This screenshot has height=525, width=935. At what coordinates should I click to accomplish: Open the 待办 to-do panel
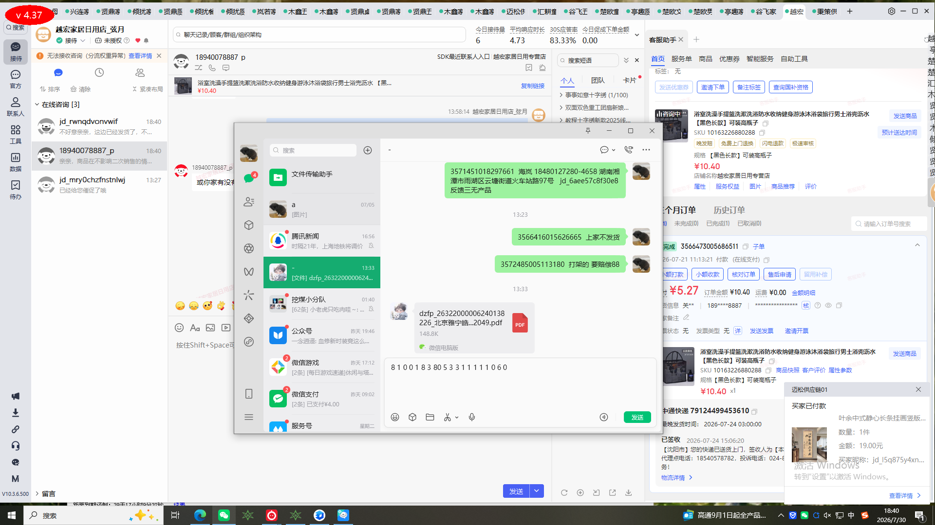16,190
